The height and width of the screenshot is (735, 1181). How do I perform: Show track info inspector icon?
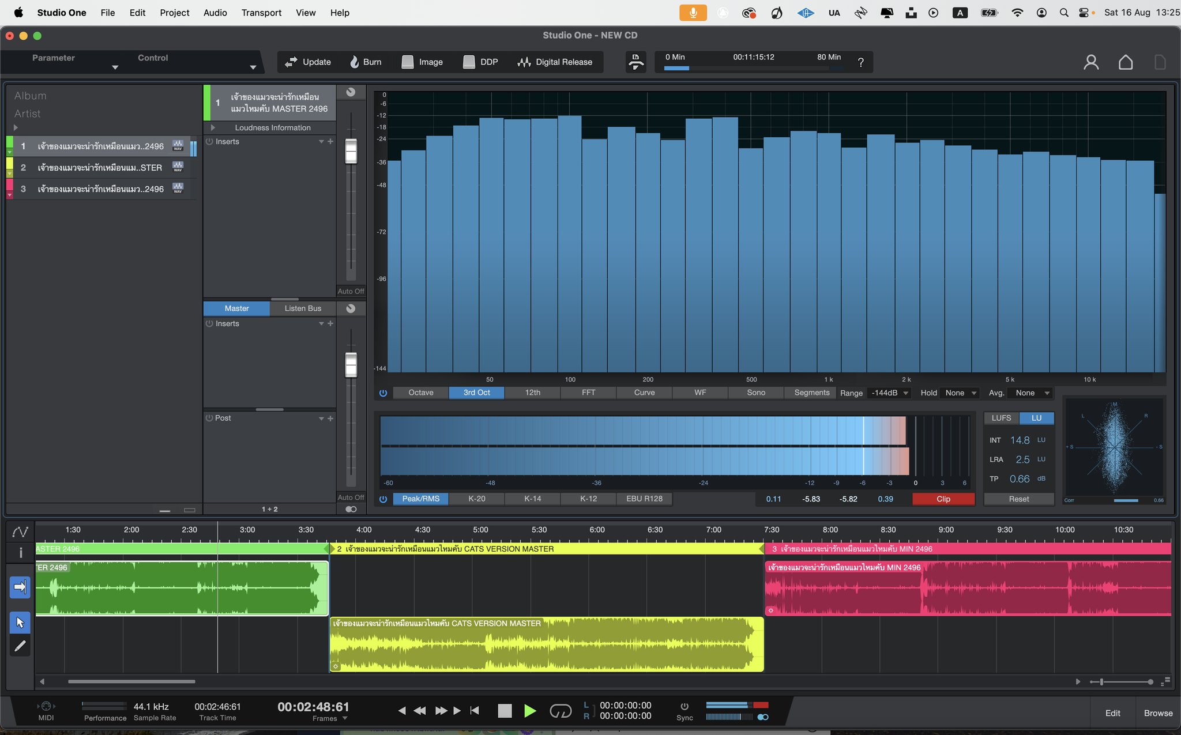pyautogui.click(x=20, y=553)
